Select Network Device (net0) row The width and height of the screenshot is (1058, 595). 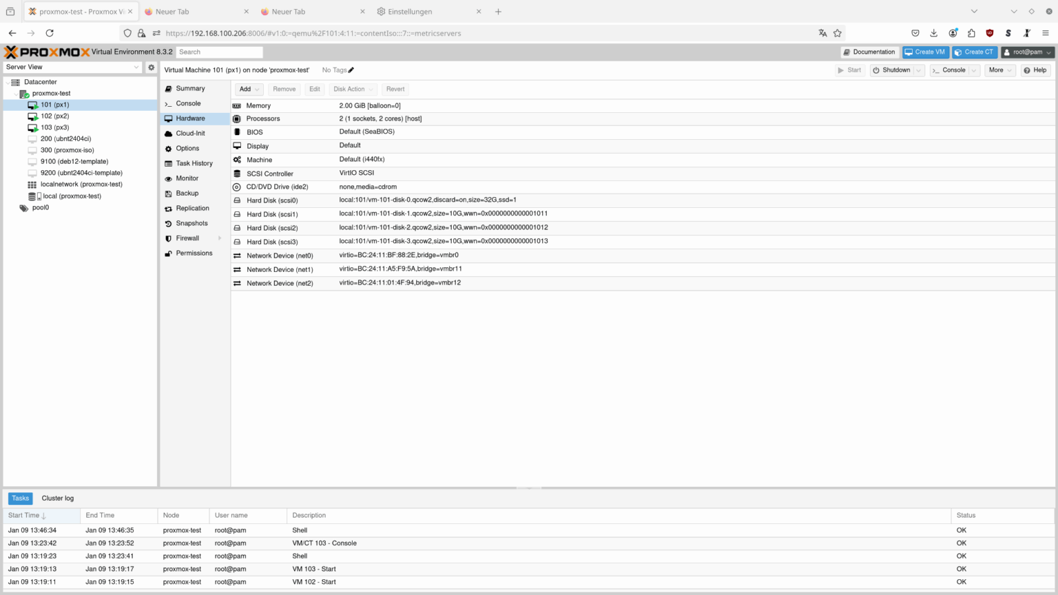[x=643, y=255]
